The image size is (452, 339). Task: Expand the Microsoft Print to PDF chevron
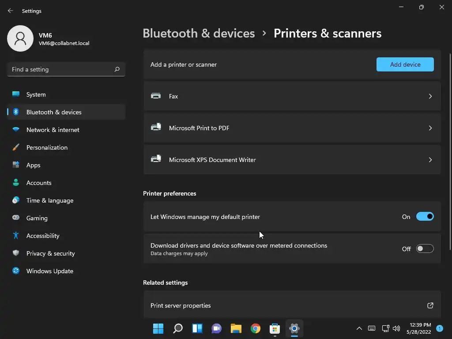(x=430, y=128)
